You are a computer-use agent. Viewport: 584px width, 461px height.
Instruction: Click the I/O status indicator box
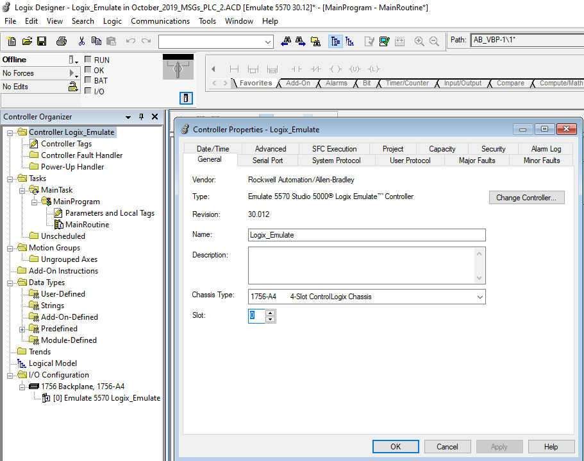[88, 91]
